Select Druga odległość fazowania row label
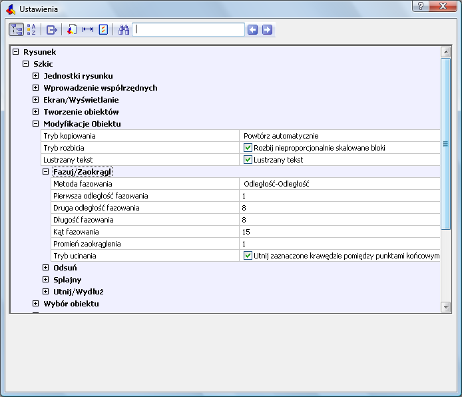Screen dimensions: 462x397 [96, 208]
